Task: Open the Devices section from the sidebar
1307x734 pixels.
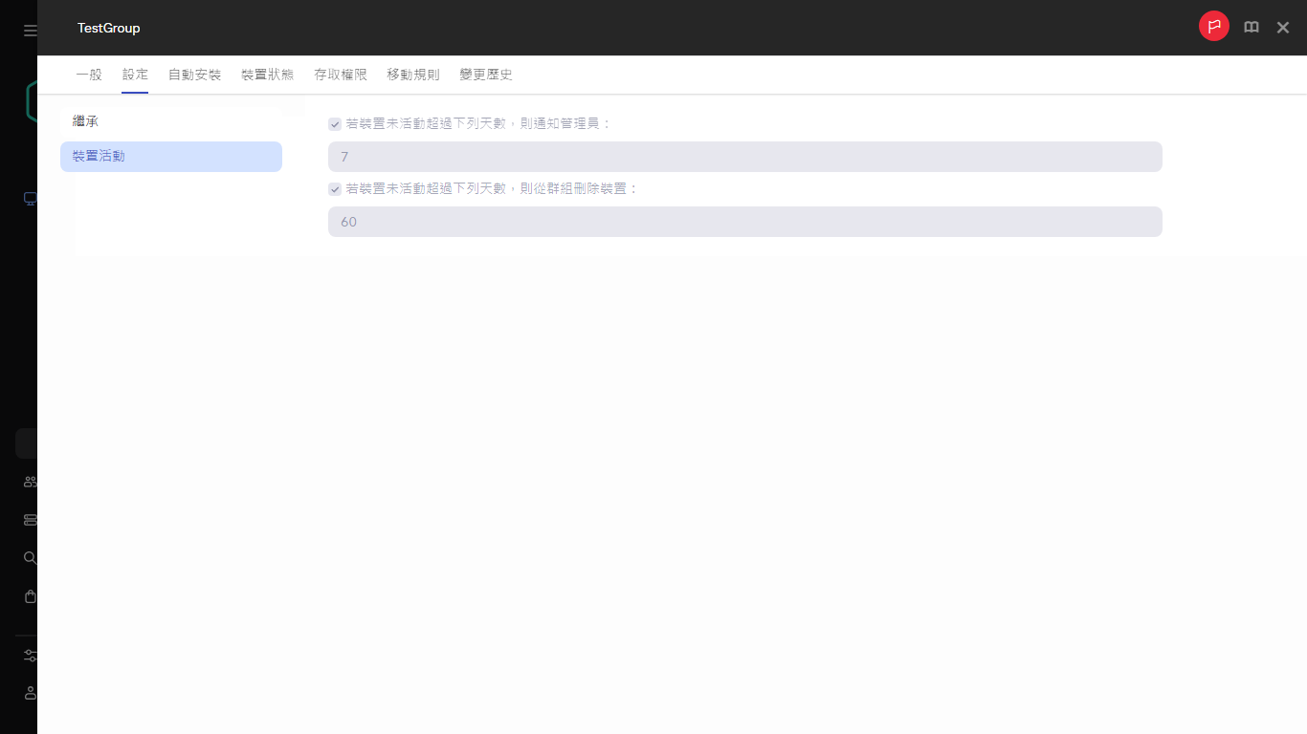Action: 29,198
